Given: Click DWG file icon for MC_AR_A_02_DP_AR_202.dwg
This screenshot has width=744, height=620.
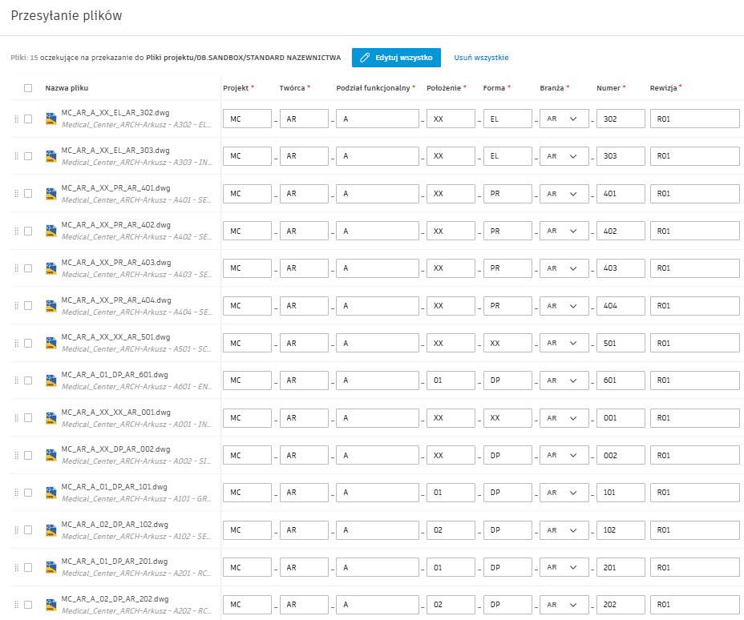Looking at the screenshot, I should [51, 604].
